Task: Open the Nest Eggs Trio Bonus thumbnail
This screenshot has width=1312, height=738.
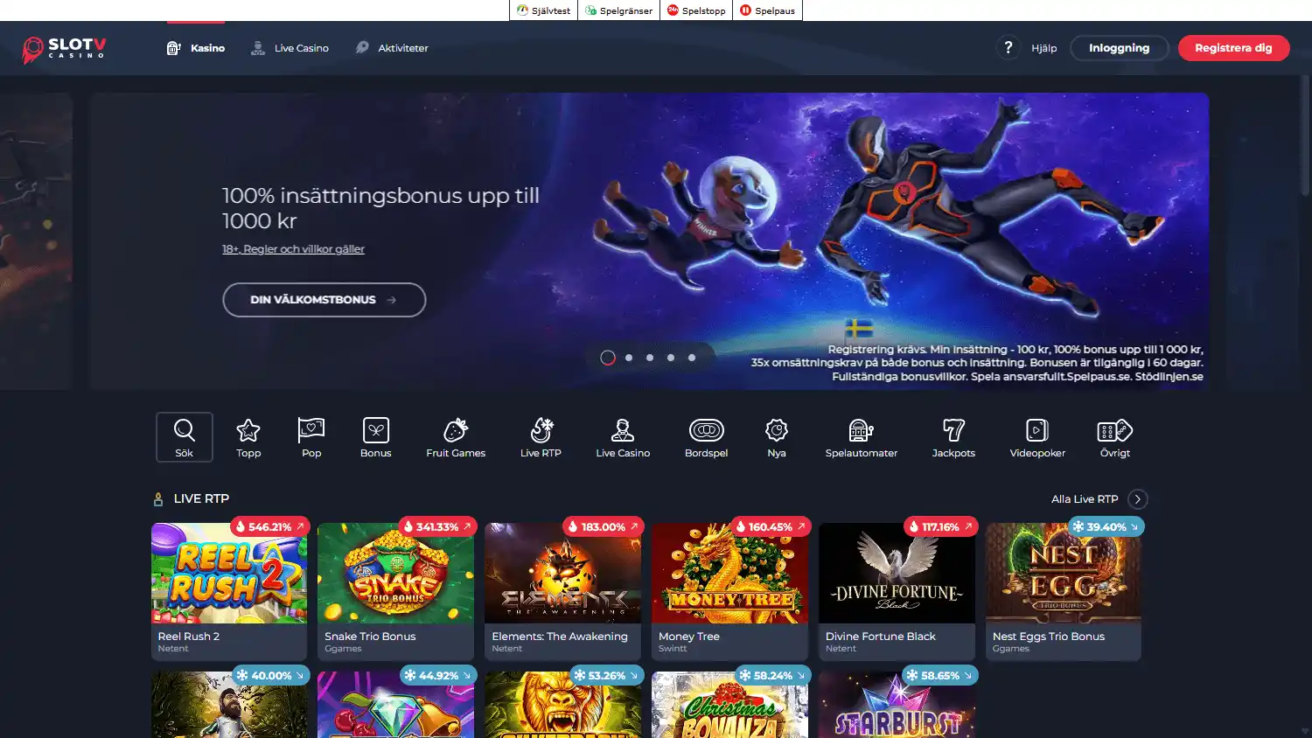Action: (1064, 574)
